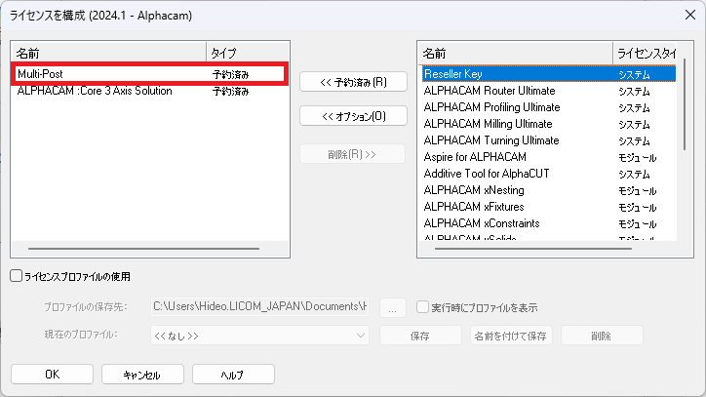The image size is (706, 397).
Task: Open the 現在のプロファイル dropdown
Action: 259,336
